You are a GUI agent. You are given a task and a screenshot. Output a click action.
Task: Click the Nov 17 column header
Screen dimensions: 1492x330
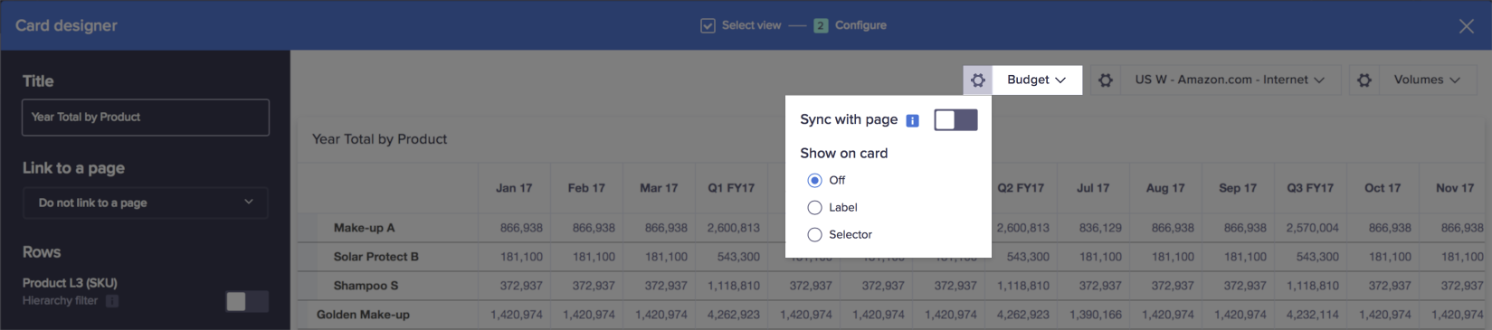(1455, 188)
